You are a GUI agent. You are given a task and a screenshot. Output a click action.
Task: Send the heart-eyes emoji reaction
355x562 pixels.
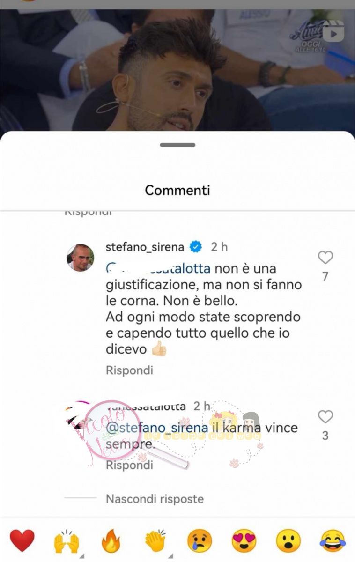pyautogui.click(x=244, y=541)
